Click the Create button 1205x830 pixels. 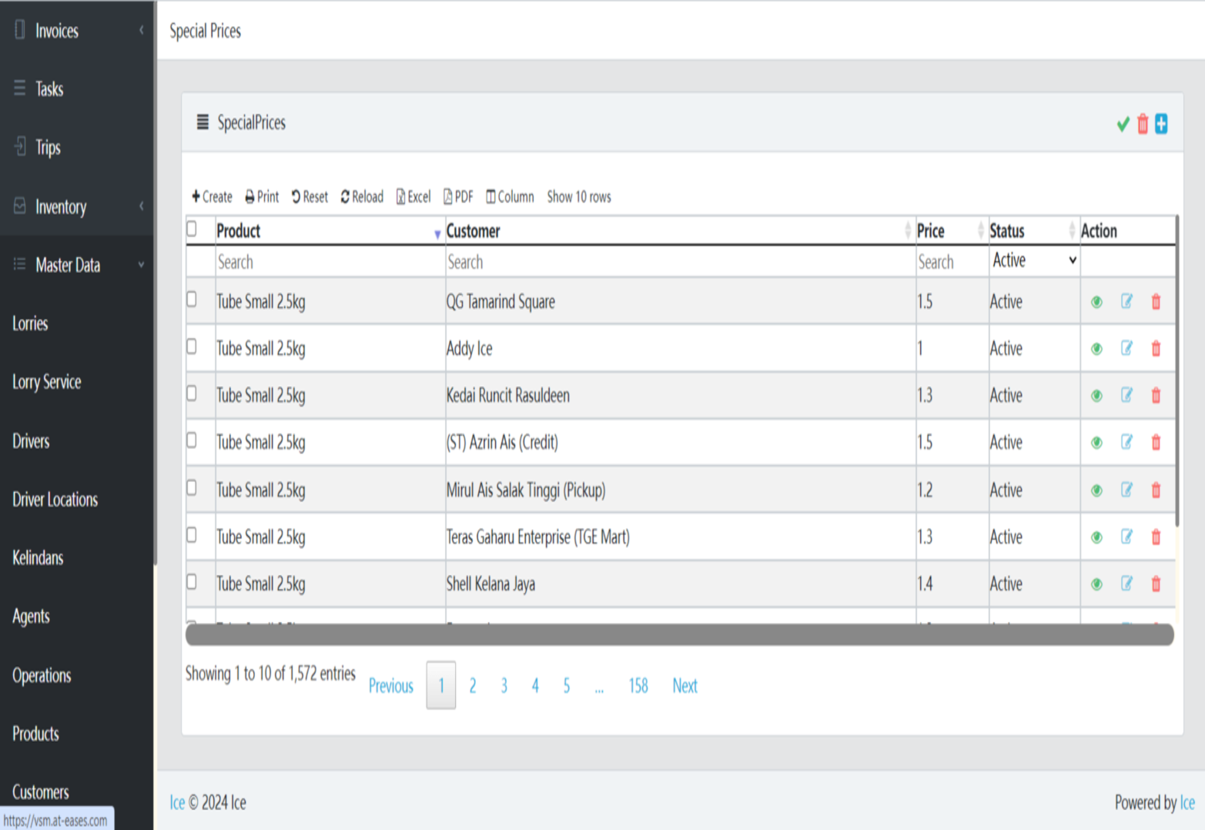tap(212, 197)
